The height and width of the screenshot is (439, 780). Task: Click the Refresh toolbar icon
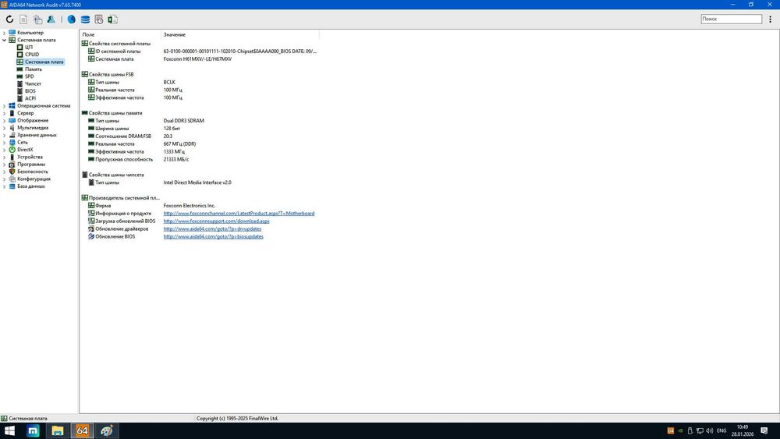pyautogui.click(x=9, y=19)
